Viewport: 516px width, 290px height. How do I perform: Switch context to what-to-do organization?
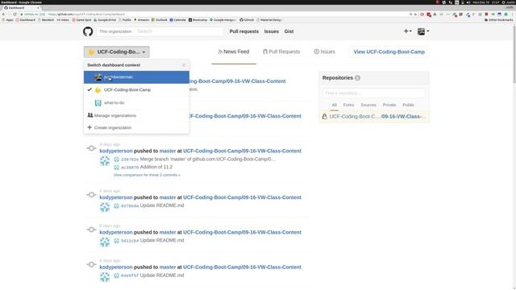[136, 102]
